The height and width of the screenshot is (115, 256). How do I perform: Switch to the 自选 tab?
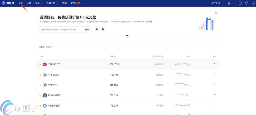pyautogui.click(x=42, y=47)
